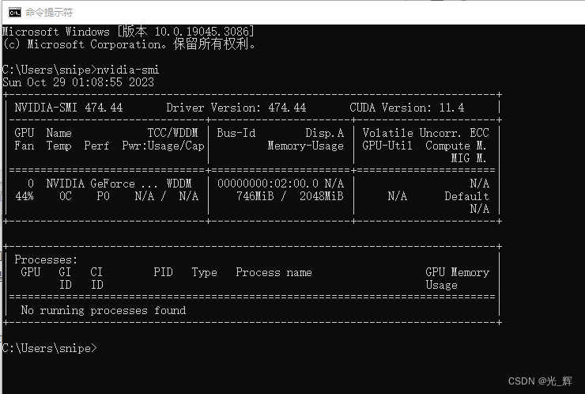
Task: Click the Default compute mode value
Action: click(466, 196)
